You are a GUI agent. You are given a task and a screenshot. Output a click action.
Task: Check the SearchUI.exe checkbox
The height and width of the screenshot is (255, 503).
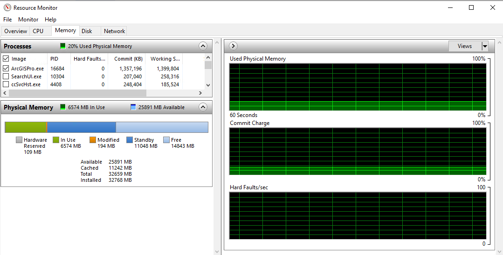click(x=6, y=76)
